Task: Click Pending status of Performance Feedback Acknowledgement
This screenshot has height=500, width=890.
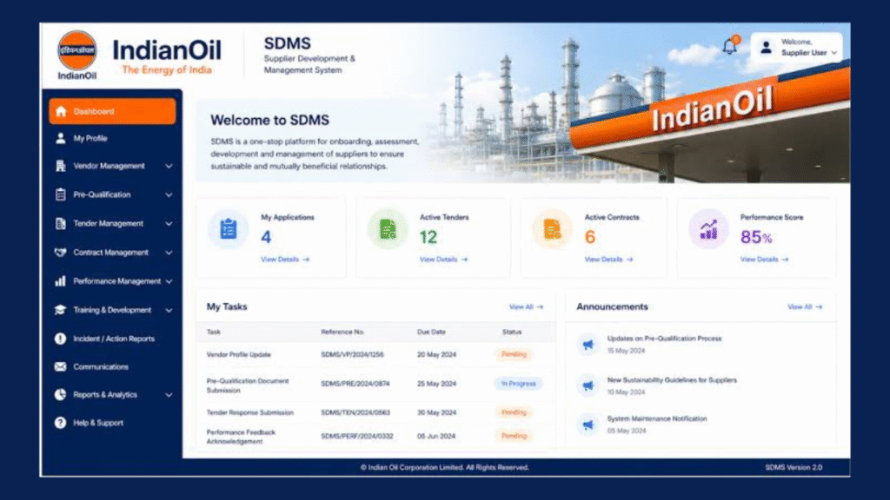Action: point(514,436)
